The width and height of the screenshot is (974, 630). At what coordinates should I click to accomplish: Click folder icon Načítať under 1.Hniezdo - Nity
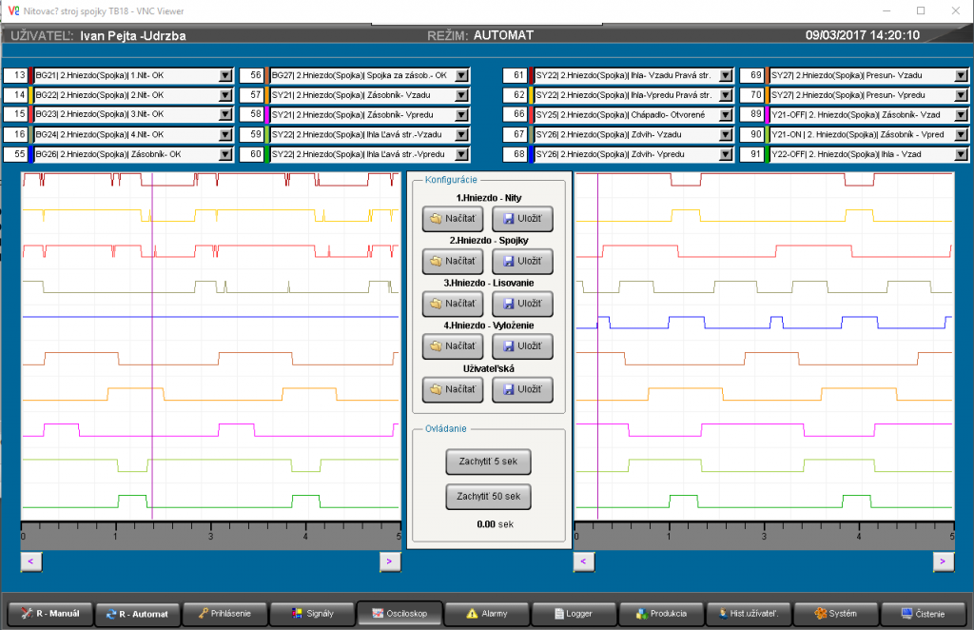coord(436,219)
